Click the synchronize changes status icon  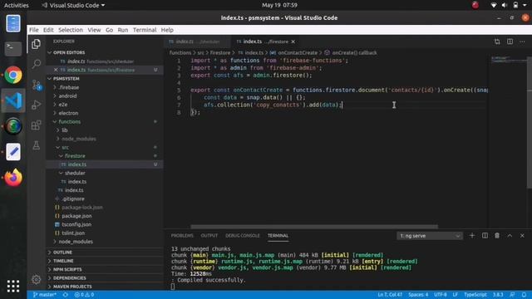(x=66, y=295)
